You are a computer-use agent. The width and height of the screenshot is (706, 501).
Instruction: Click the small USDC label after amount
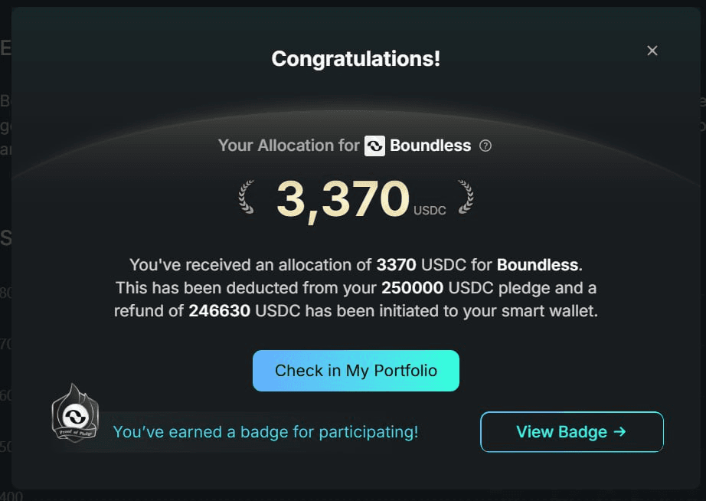pyautogui.click(x=430, y=211)
